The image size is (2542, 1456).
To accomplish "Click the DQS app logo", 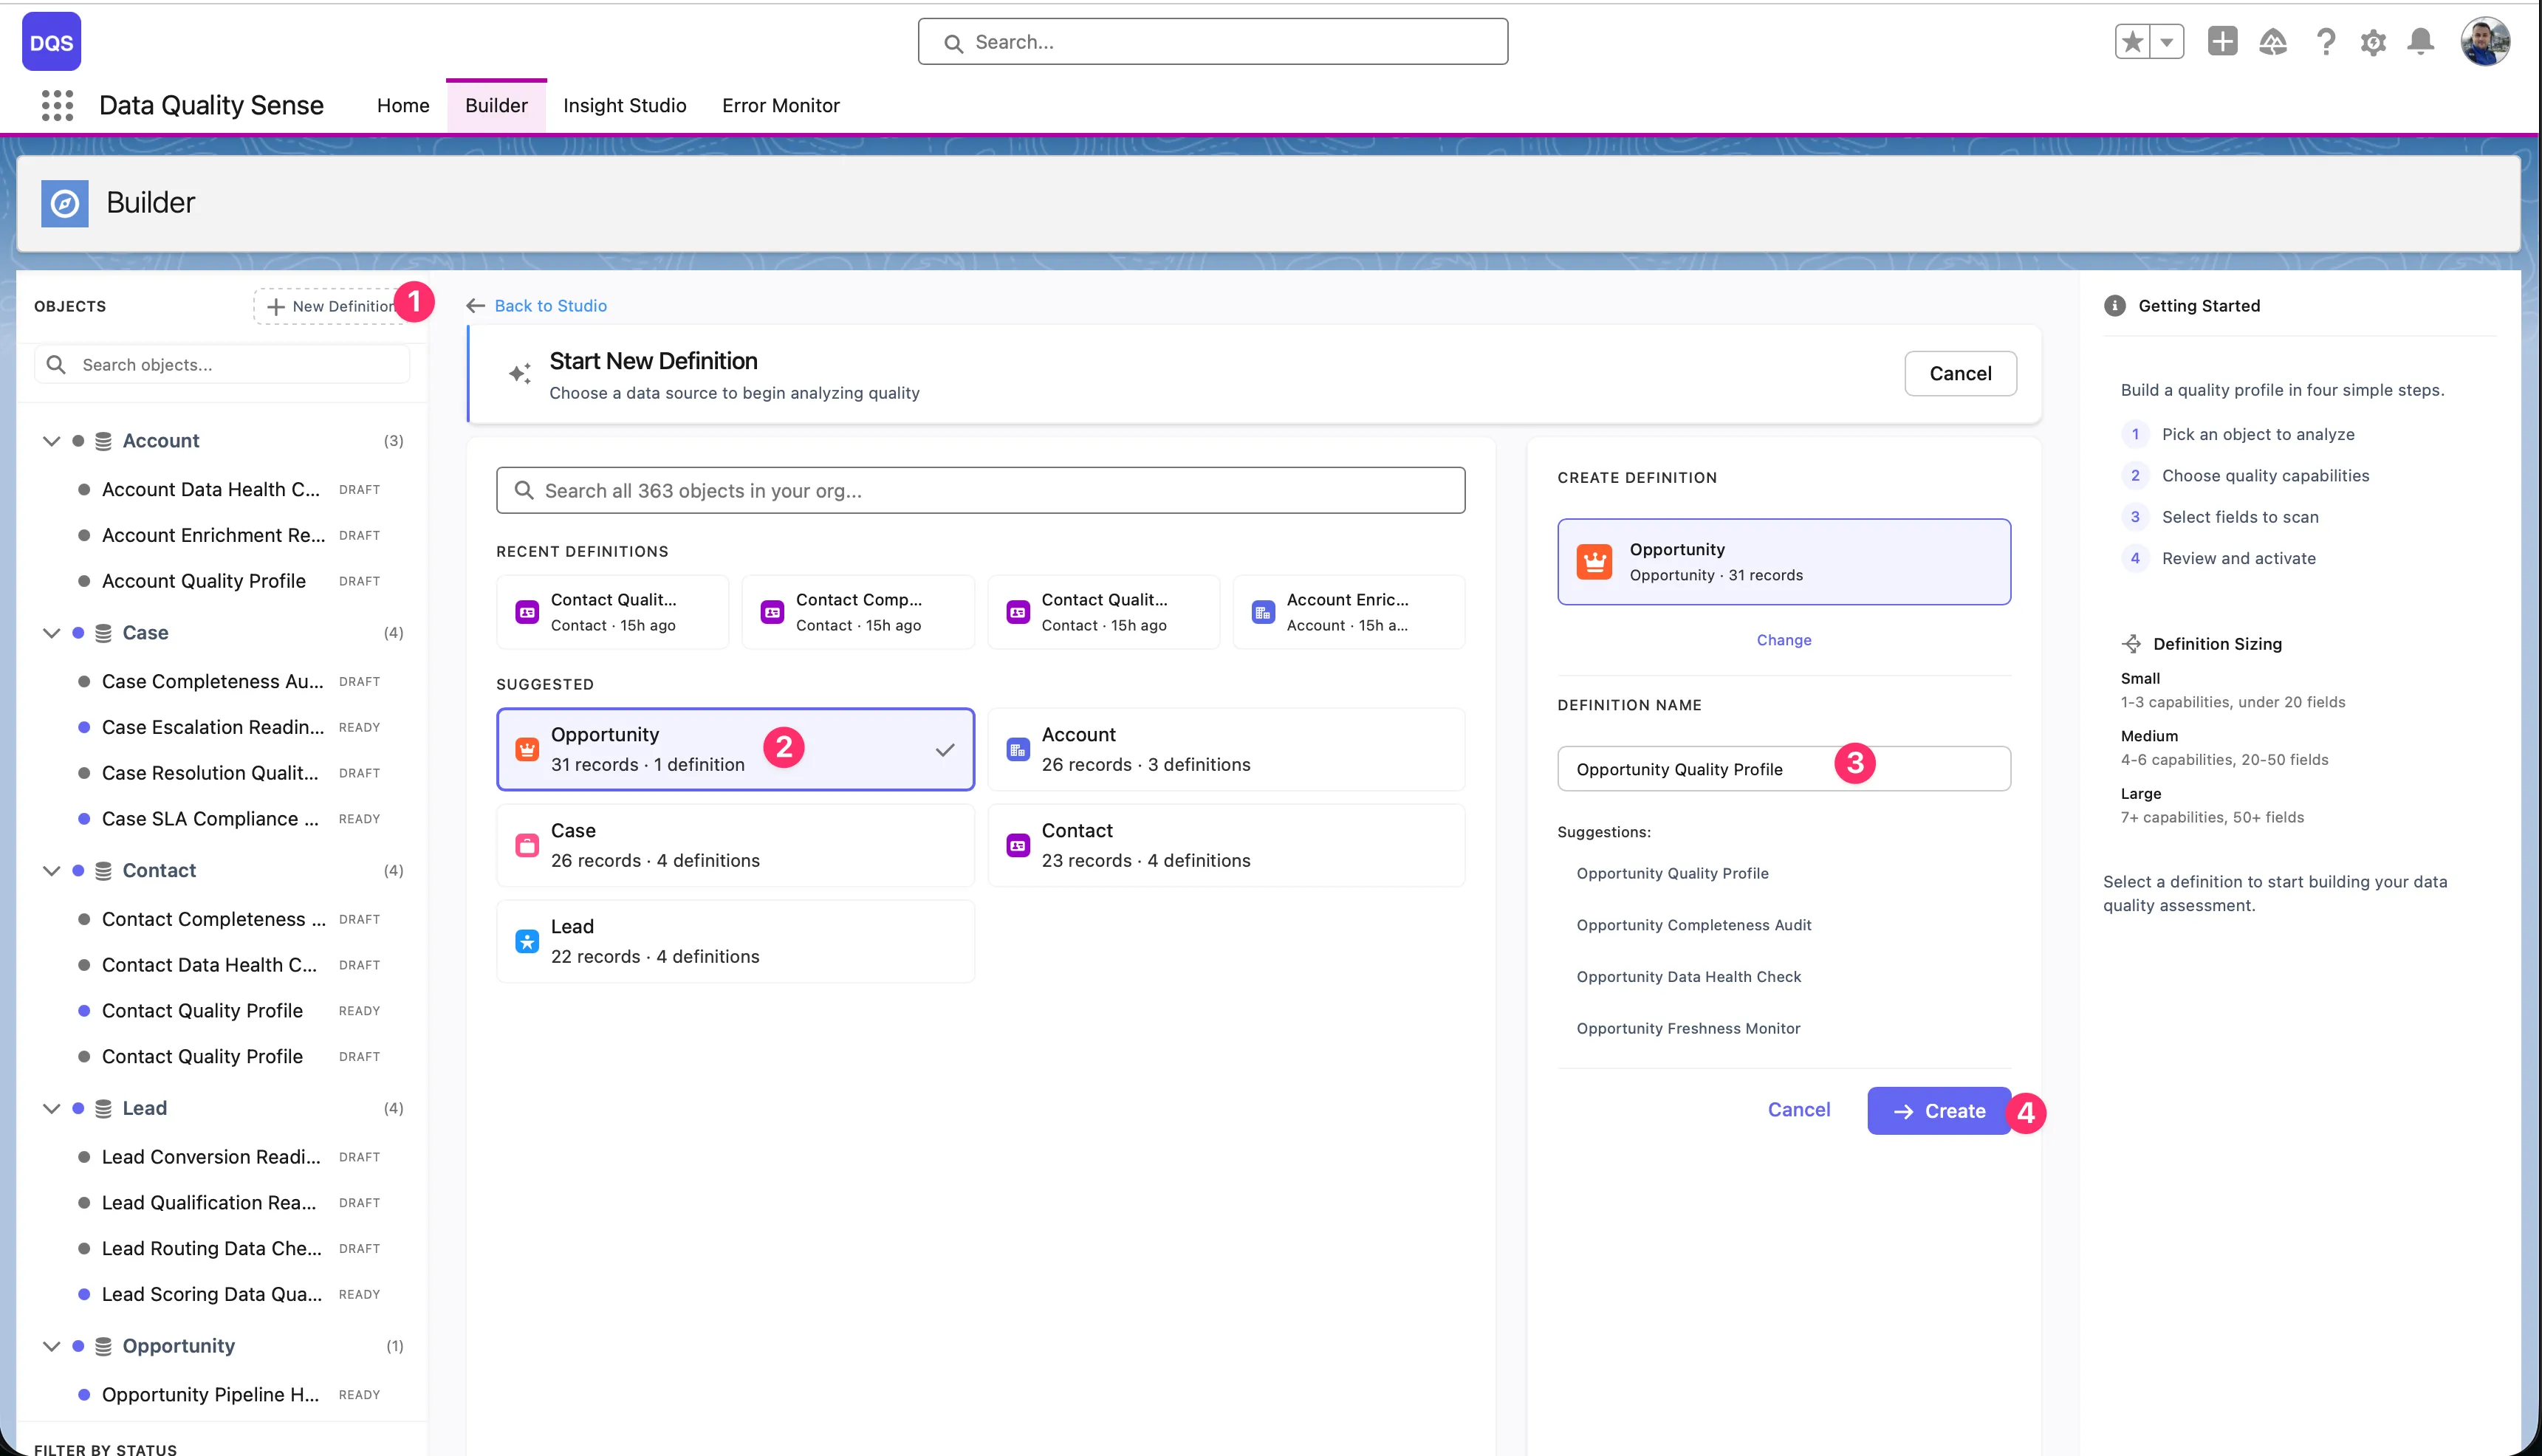I will pyautogui.click(x=51, y=41).
